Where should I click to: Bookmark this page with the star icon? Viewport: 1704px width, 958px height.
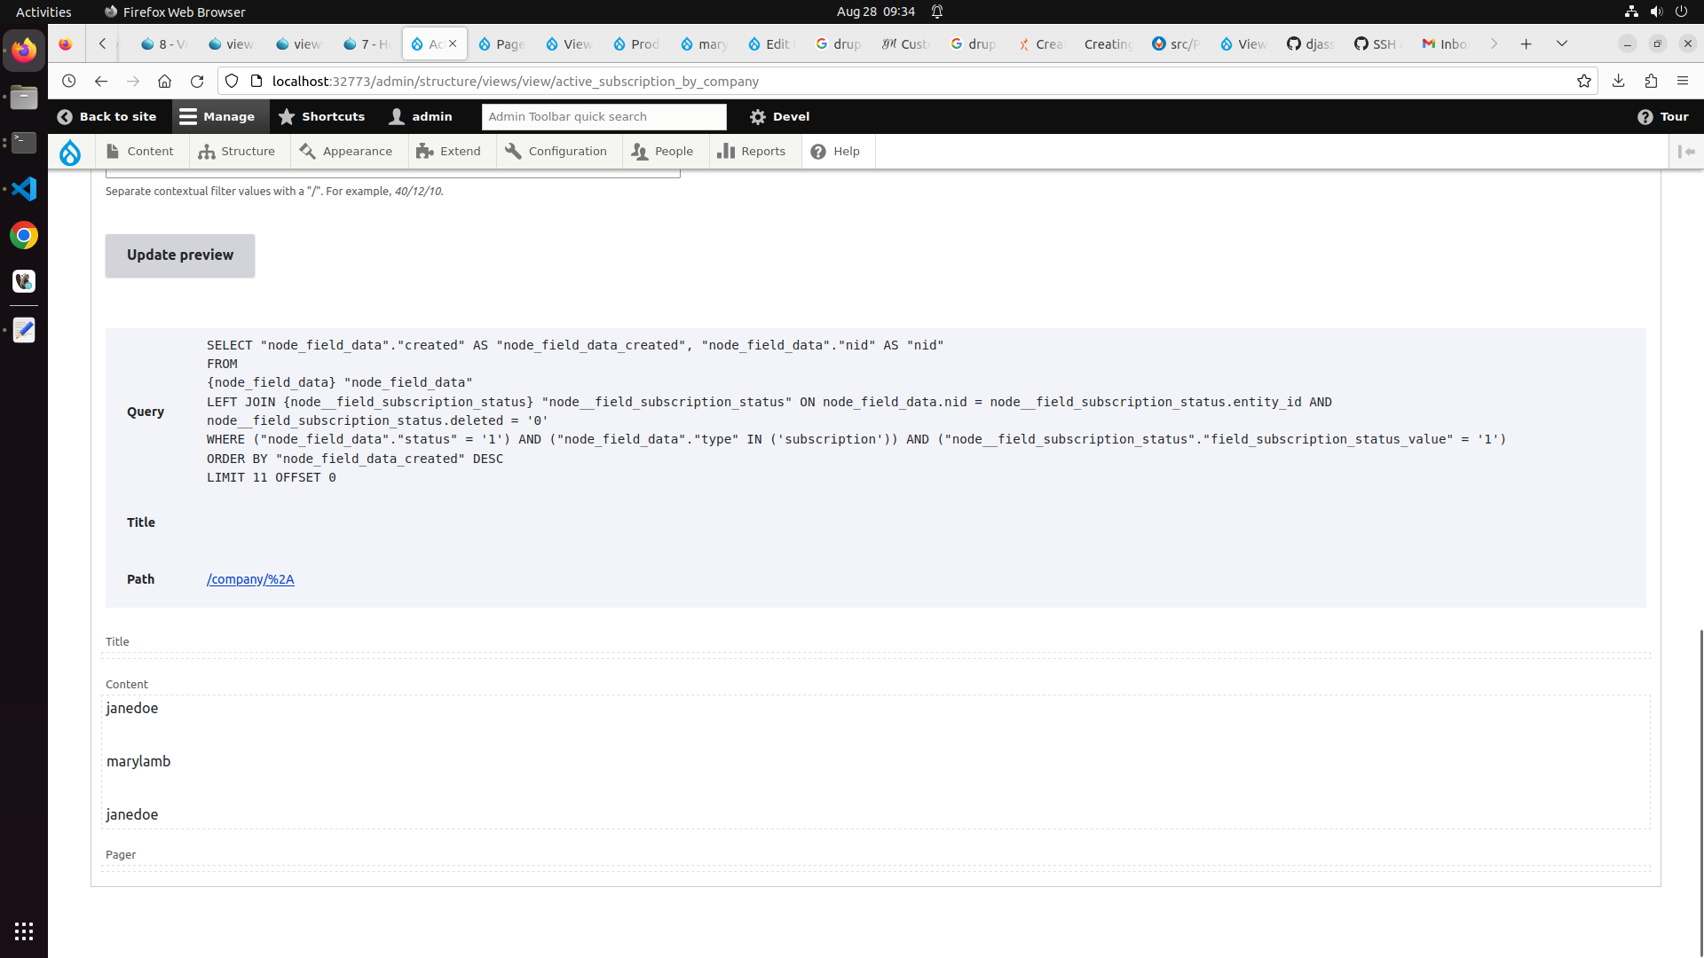point(1584,81)
